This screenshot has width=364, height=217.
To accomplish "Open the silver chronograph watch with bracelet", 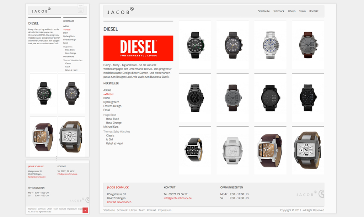I will pos(270,45).
